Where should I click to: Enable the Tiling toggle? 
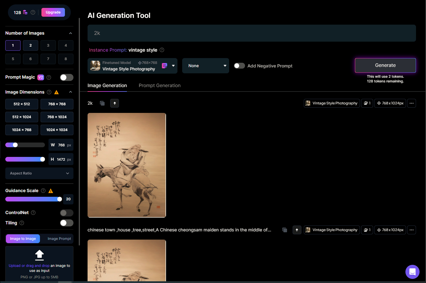tap(67, 223)
